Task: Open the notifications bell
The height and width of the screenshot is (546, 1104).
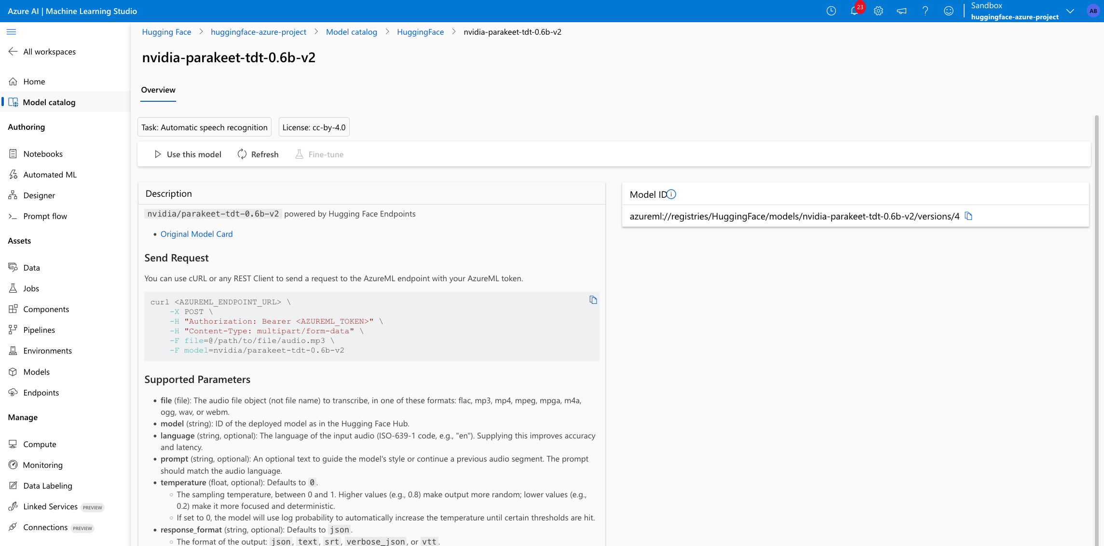Action: click(x=854, y=11)
